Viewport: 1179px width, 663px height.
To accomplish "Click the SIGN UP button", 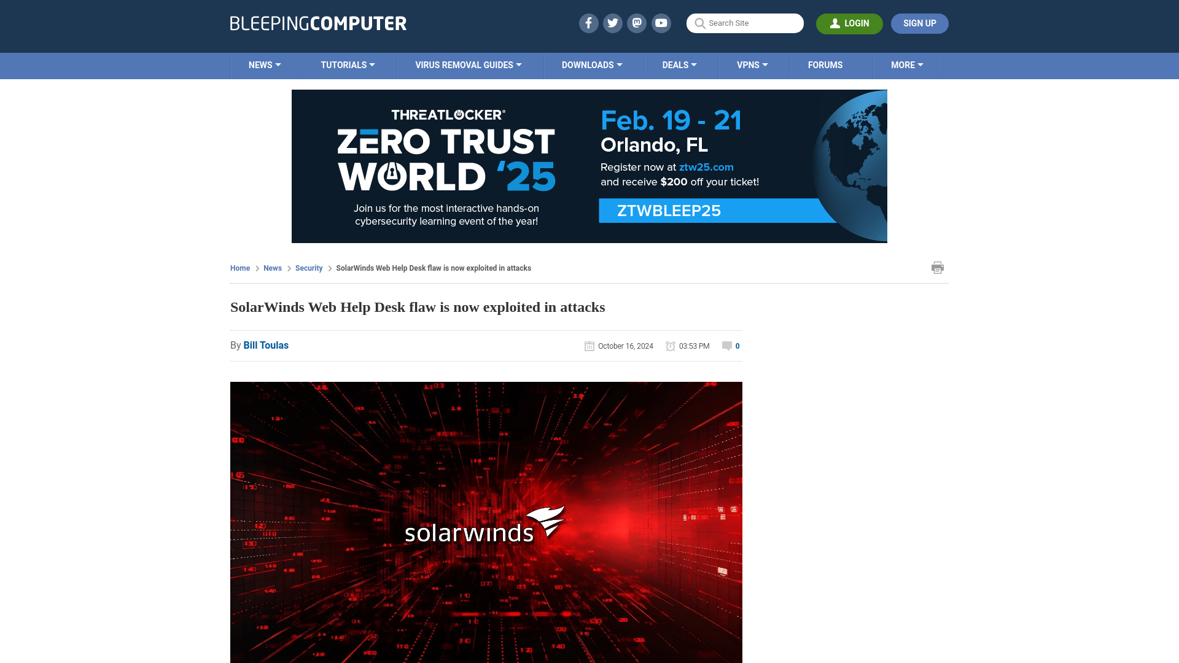I will 920,23.
